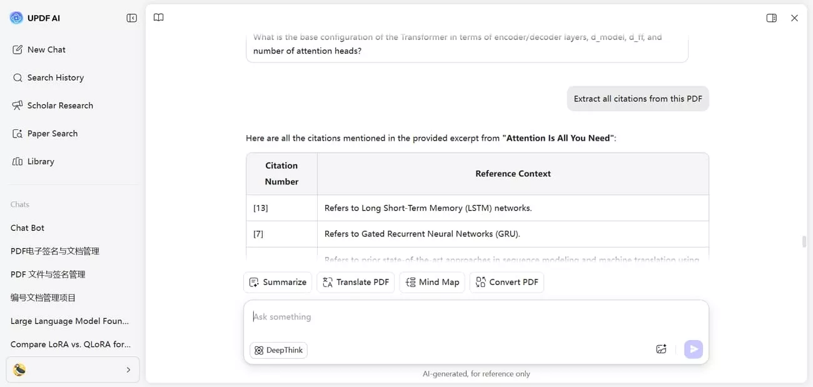Open the Library
Viewport: 813px width, 387px height.
pyautogui.click(x=40, y=161)
